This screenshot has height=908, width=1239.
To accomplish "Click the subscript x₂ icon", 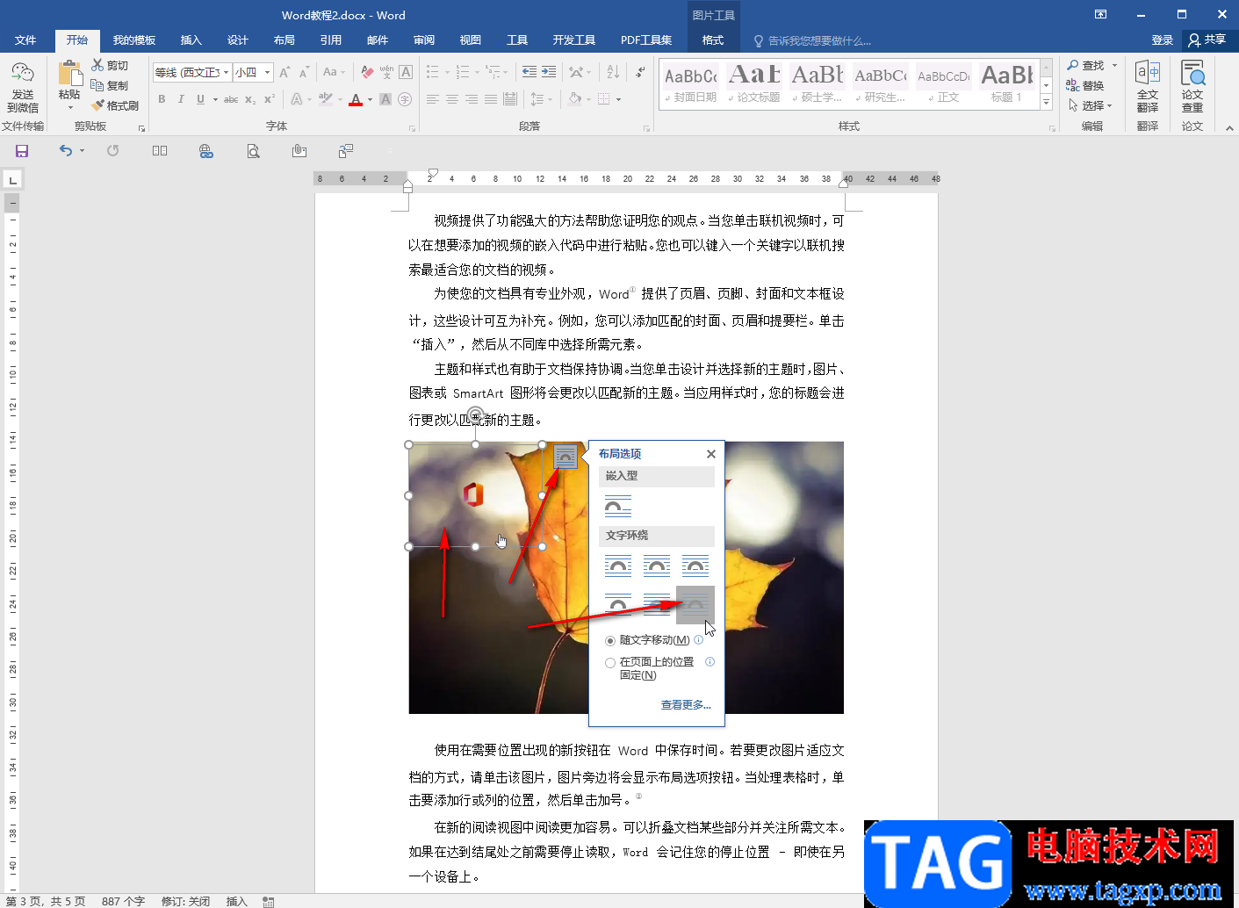I will [250, 99].
